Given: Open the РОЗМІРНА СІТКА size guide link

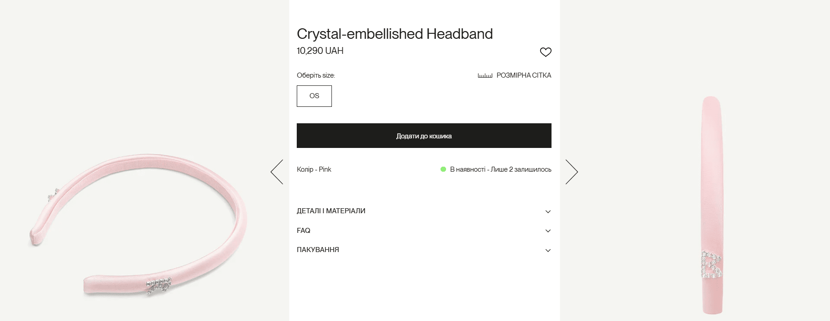Looking at the screenshot, I should [x=524, y=75].
